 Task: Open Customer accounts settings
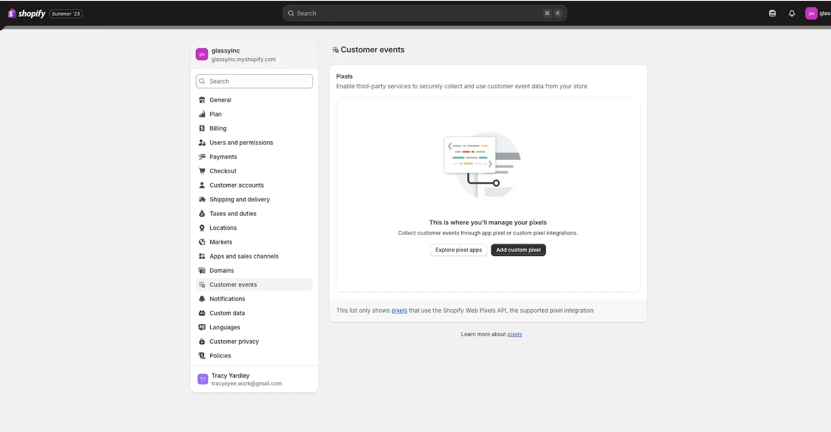[254, 185]
